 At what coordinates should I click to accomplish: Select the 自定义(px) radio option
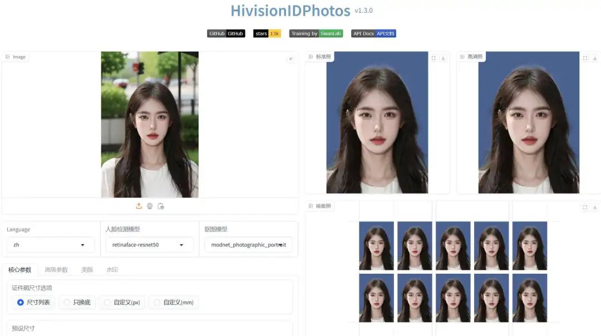(x=122, y=302)
